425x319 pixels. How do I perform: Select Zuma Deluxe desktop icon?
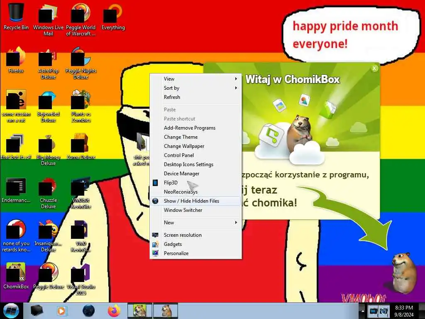81,147
